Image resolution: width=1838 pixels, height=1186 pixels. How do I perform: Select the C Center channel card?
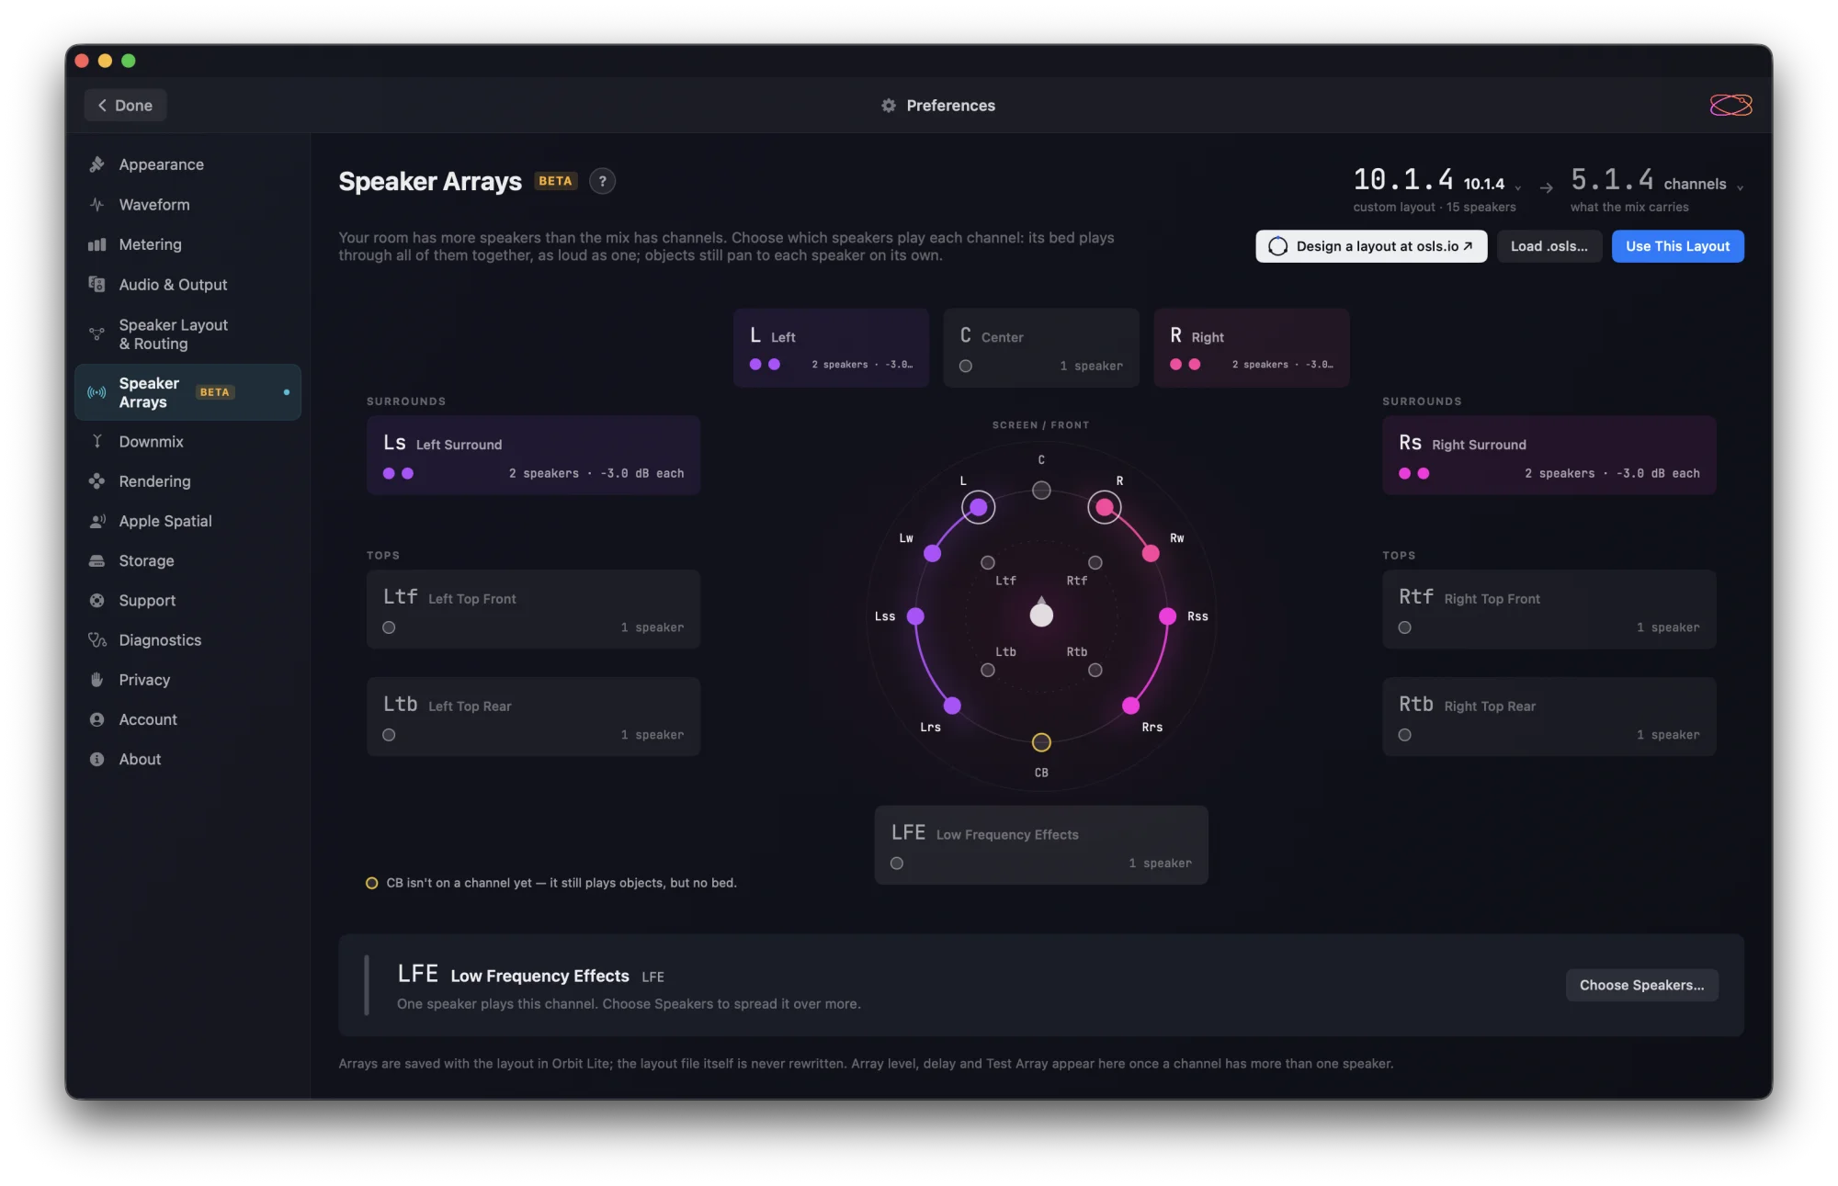pyautogui.click(x=1041, y=348)
